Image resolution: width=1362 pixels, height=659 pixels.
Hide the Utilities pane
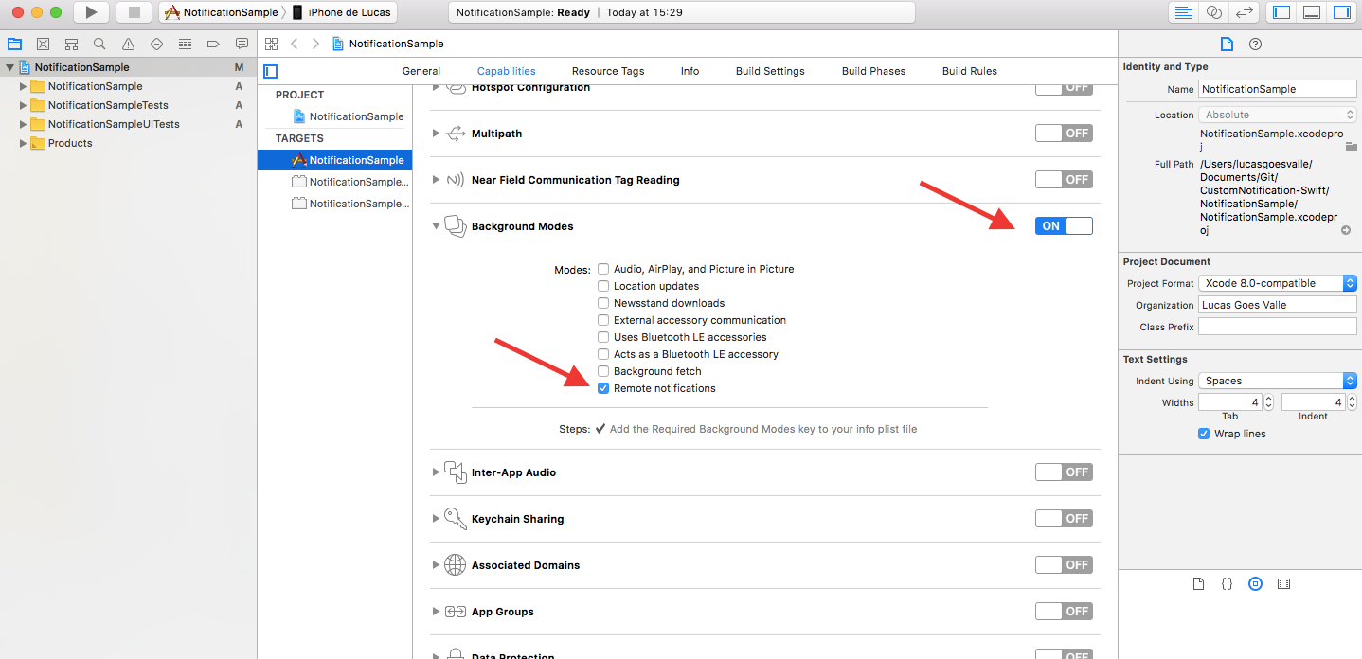click(x=1342, y=12)
